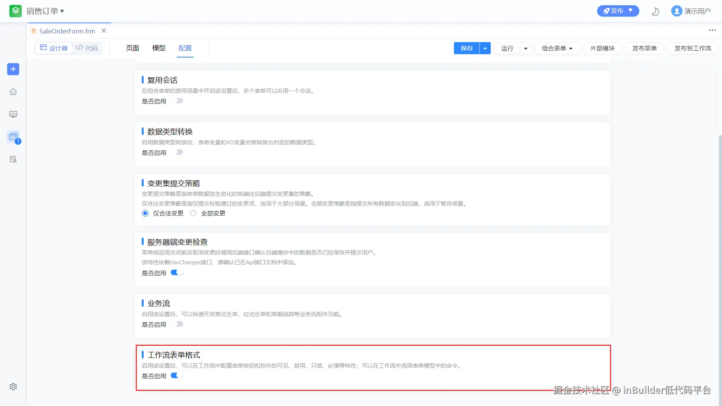Click the three-dot more options icon
722x406 pixels.
click(x=712, y=30)
